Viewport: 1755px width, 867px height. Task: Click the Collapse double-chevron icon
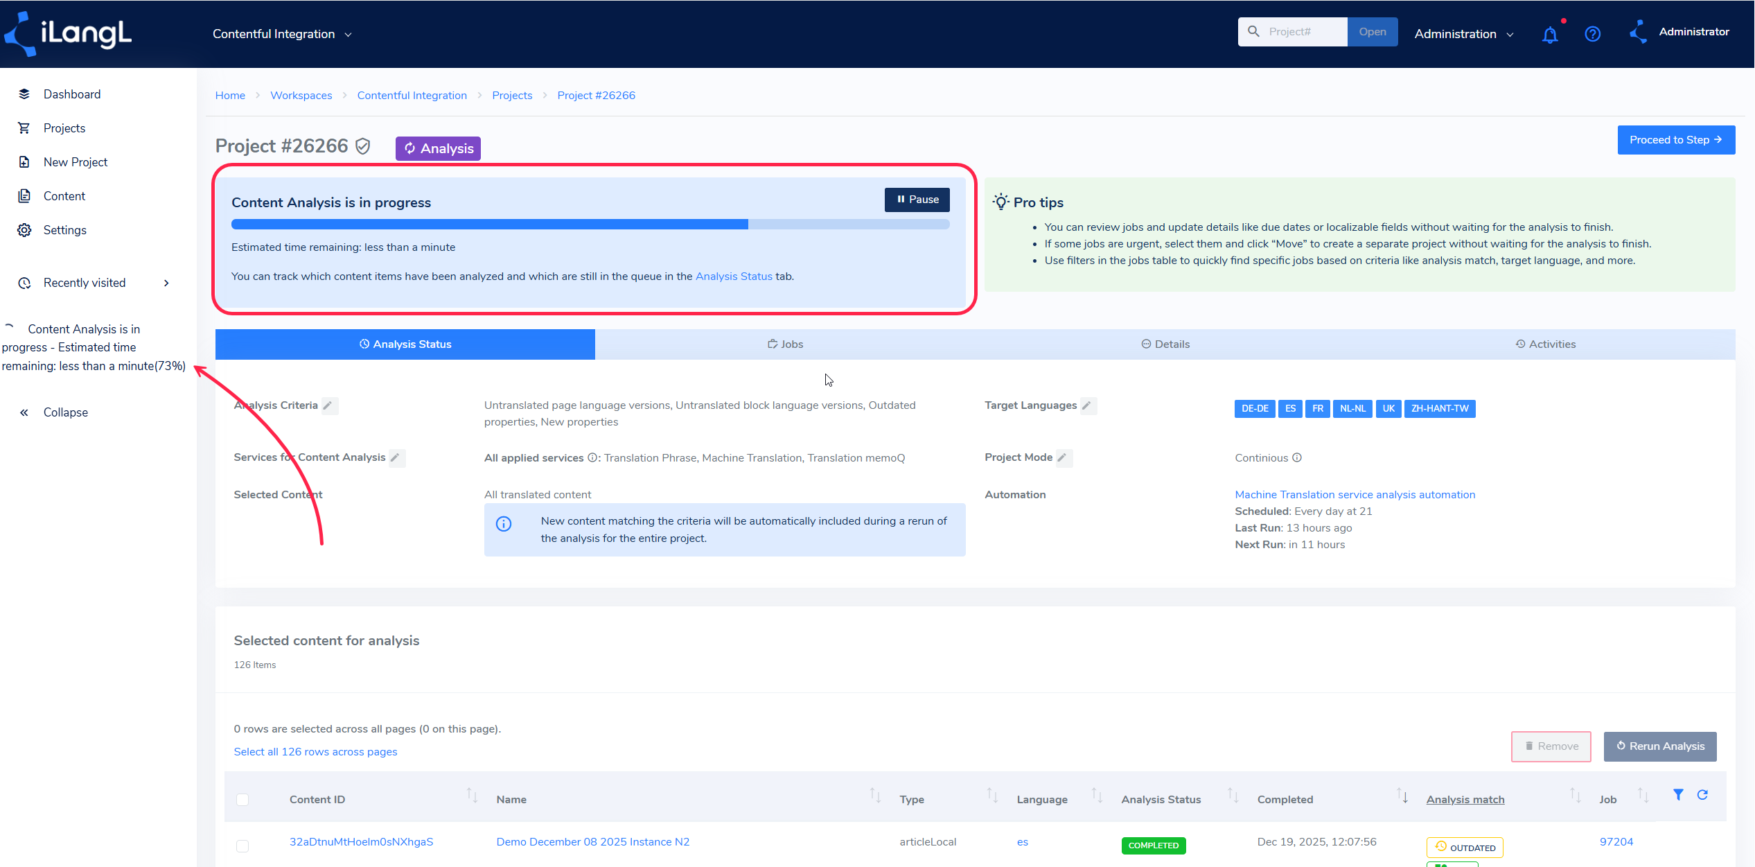pyautogui.click(x=24, y=412)
